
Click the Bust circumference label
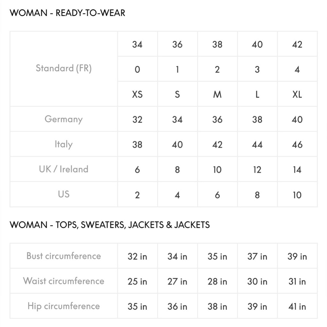coord(64,256)
